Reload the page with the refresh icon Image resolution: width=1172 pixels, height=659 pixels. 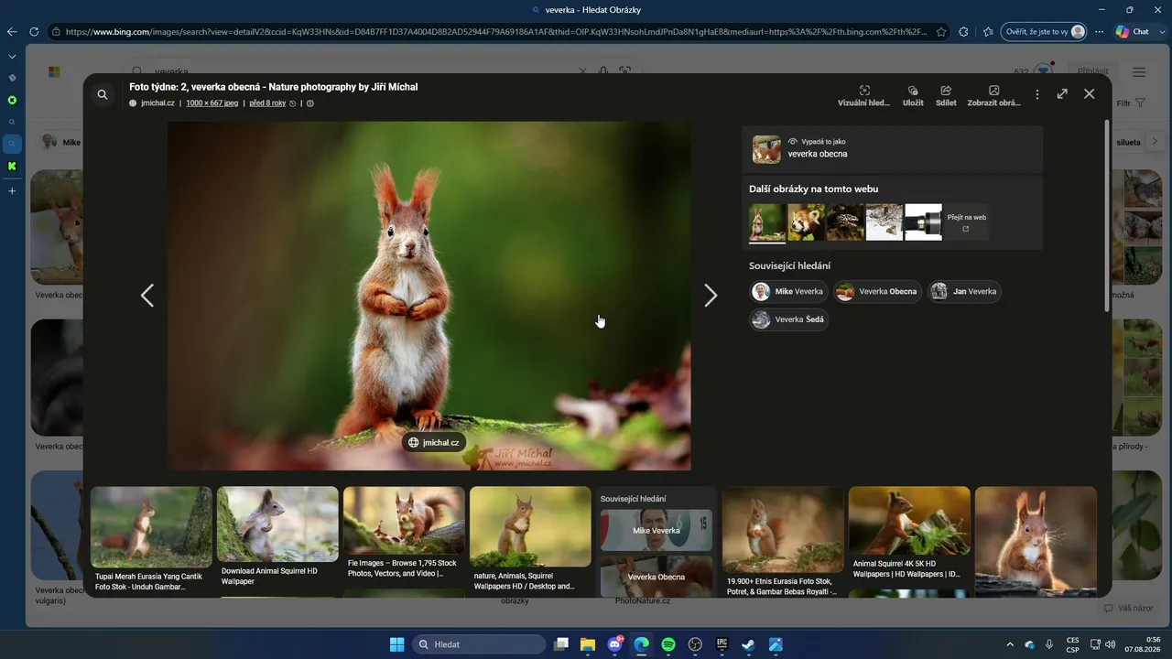(x=34, y=31)
